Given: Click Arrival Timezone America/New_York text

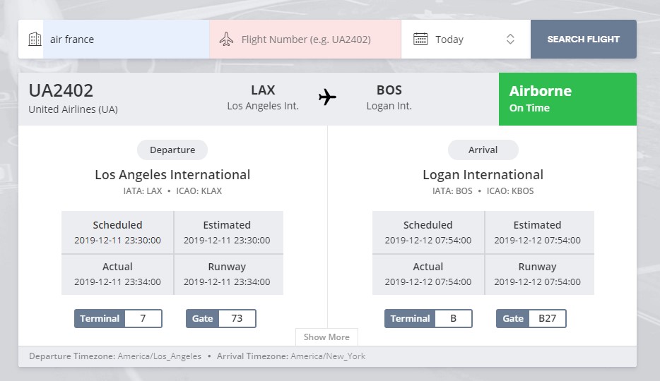Looking at the screenshot, I should (x=291, y=356).
